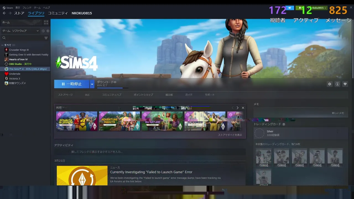Image resolution: width=354 pixels, height=199 pixels.
Task: Create 新しいメモ note
Action: click(338, 113)
